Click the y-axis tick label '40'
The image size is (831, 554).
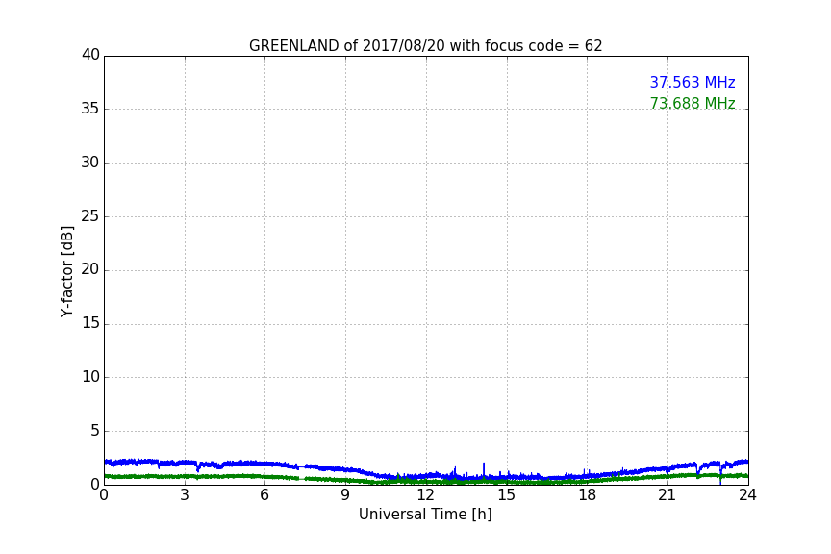90,55
